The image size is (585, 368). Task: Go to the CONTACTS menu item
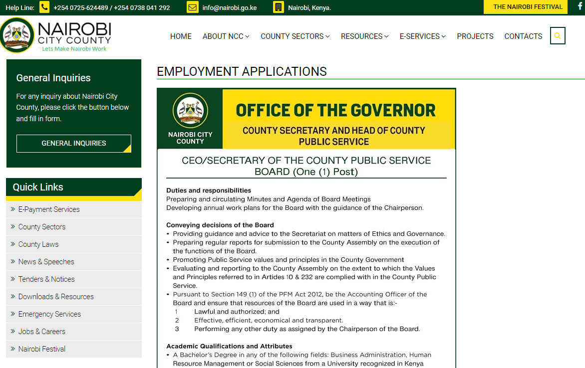click(523, 36)
